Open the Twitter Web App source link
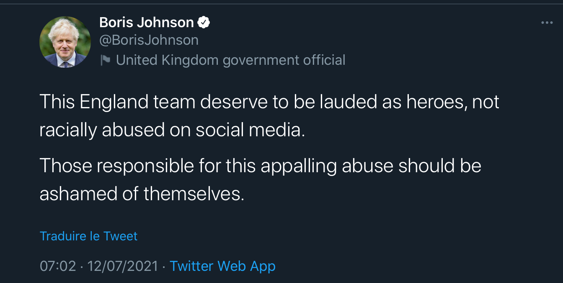 [222, 266]
